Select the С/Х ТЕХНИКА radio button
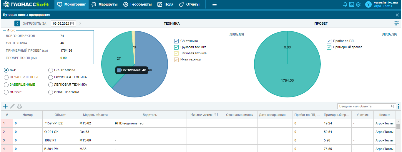This screenshot has height=152, width=402. click(x=51, y=70)
